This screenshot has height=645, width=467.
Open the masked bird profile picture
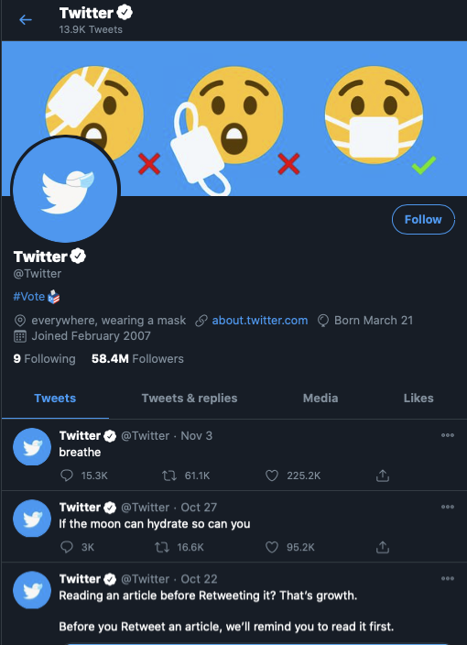(x=65, y=190)
